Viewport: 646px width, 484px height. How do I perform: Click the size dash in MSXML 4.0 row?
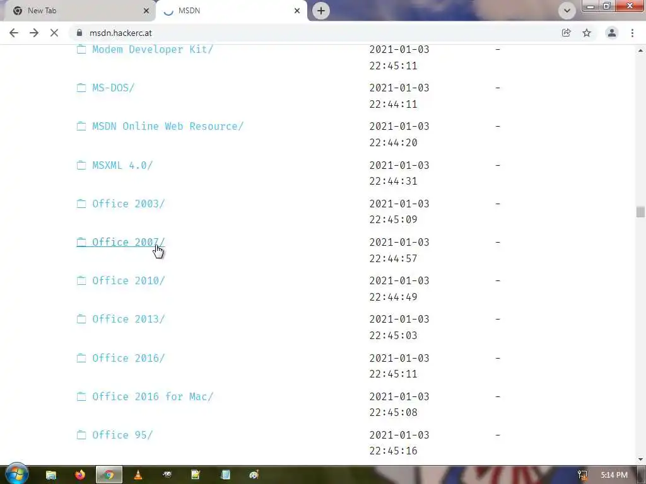(x=498, y=165)
